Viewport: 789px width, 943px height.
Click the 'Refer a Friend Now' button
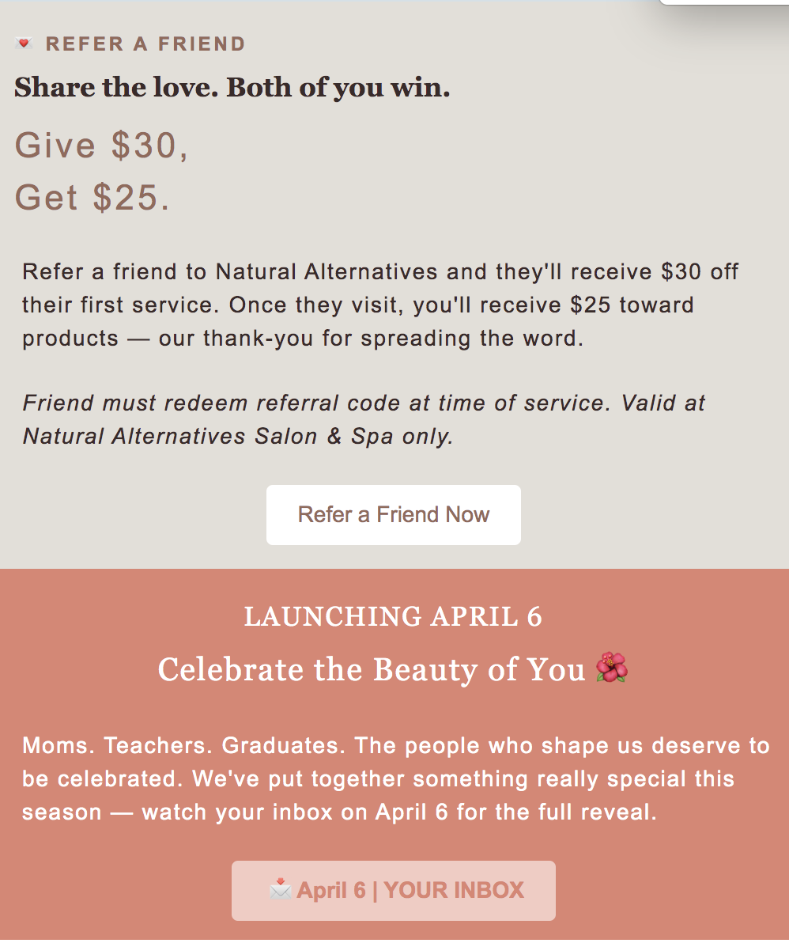(x=393, y=514)
